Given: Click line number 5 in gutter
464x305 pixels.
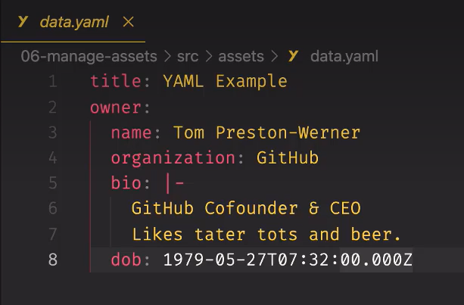Looking at the screenshot, I should click(53, 183).
